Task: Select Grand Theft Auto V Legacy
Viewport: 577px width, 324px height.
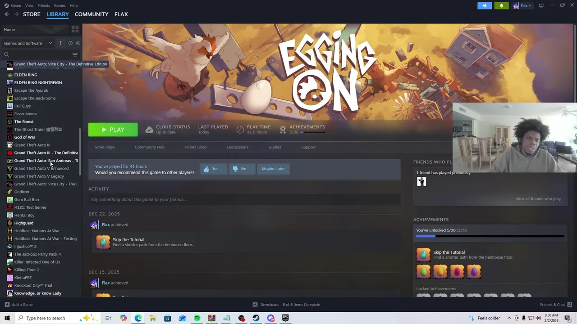Action: click(x=39, y=176)
